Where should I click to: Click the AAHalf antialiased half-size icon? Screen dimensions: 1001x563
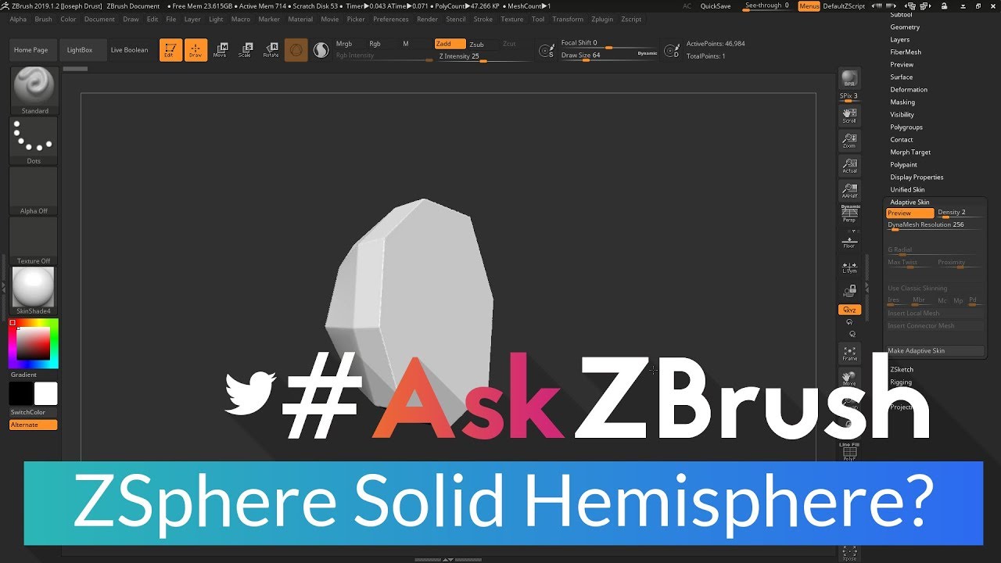point(849,191)
